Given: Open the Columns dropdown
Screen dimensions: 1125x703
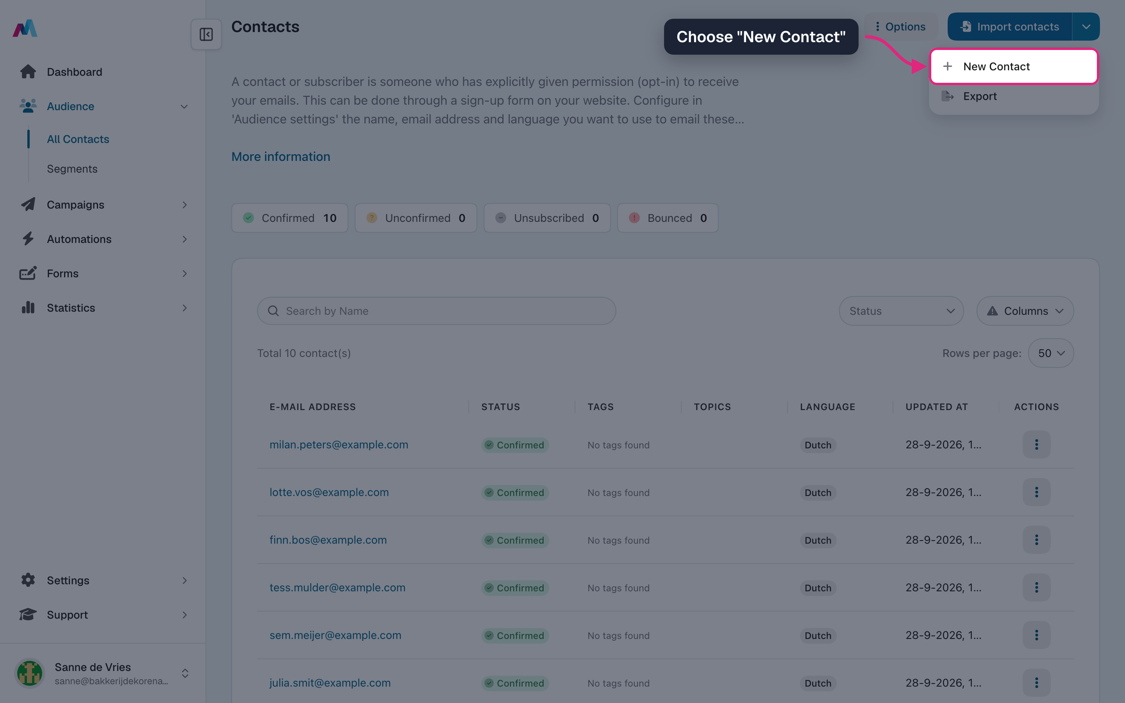Looking at the screenshot, I should 1025,311.
